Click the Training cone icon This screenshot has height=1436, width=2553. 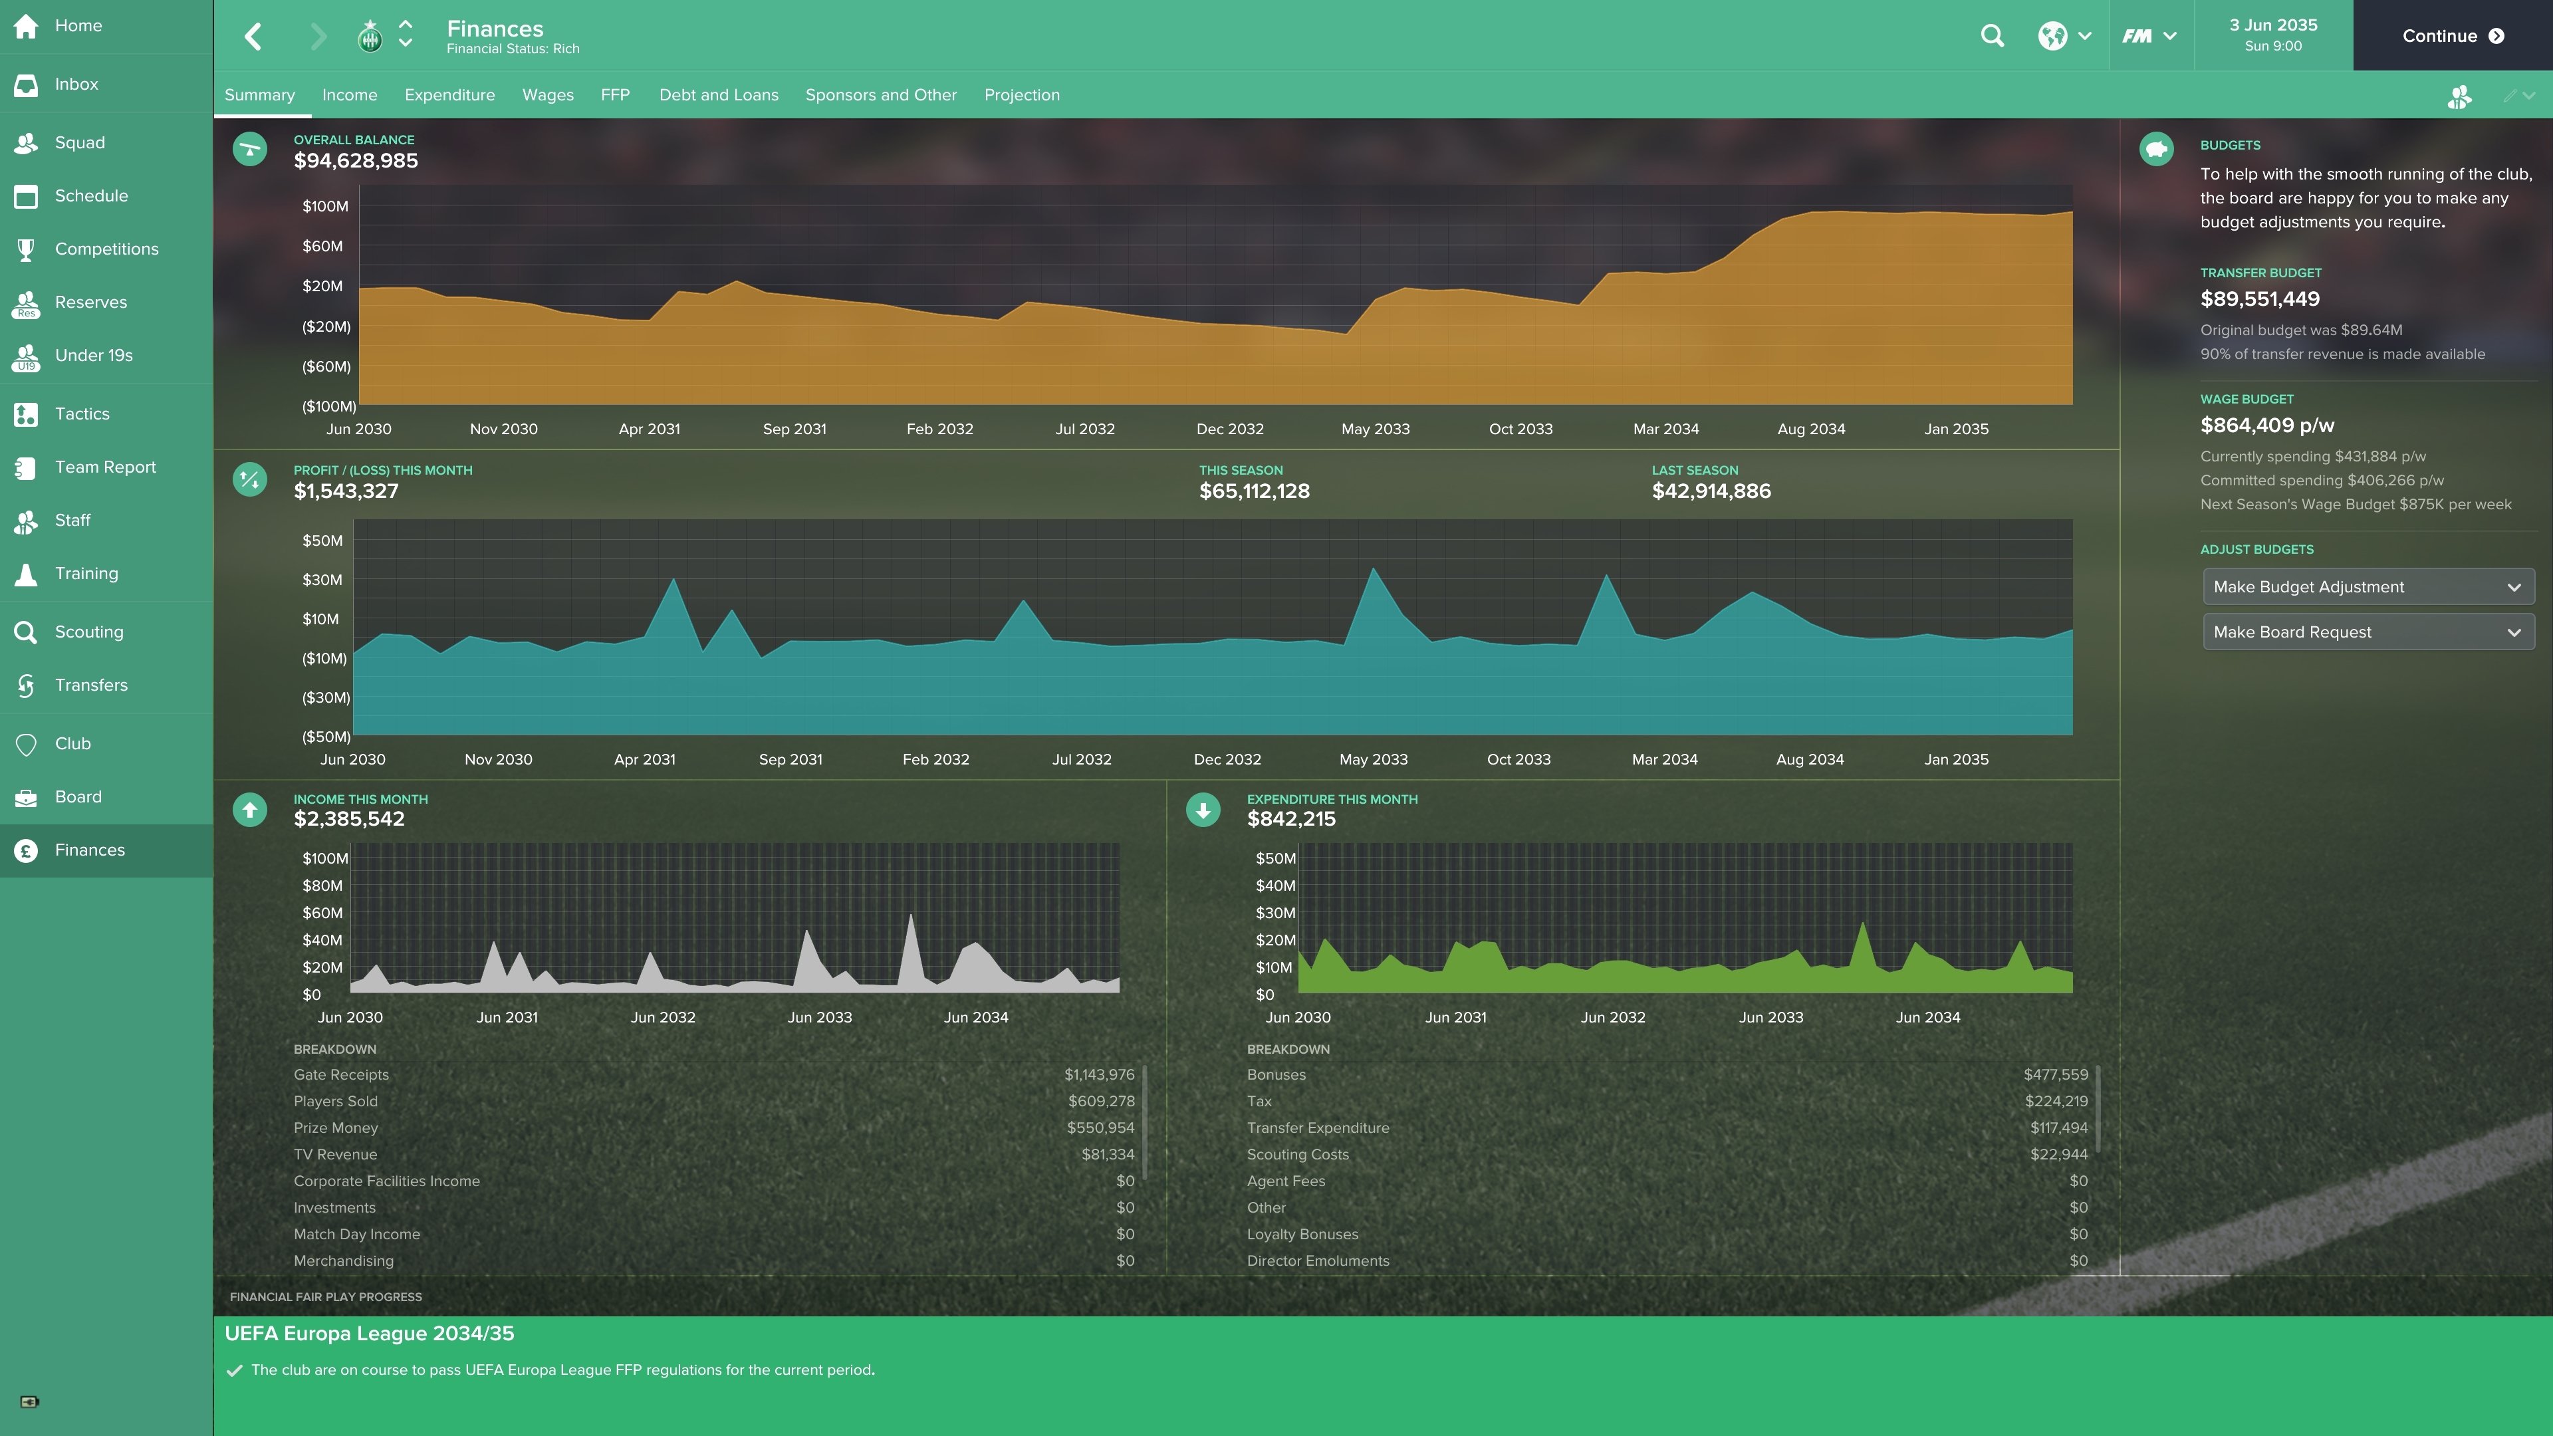click(27, 574)
